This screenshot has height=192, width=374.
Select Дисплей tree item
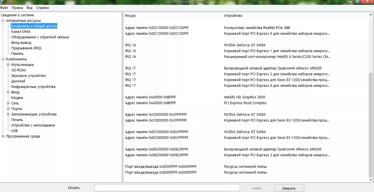(18, 81)
